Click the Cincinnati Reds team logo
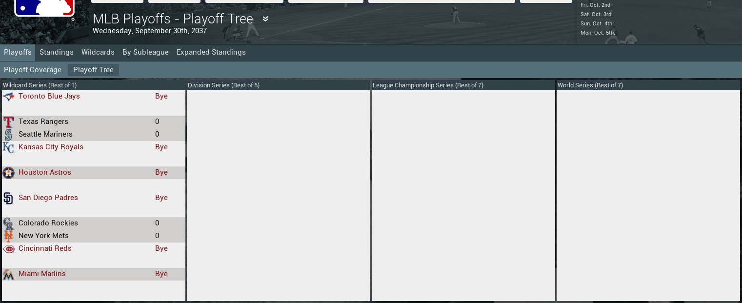The width and height of the screenshot is (742, 303). (8, 249)
